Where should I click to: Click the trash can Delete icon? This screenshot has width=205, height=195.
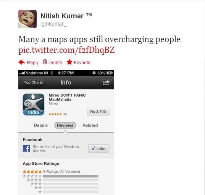click(x=45, y=62)
